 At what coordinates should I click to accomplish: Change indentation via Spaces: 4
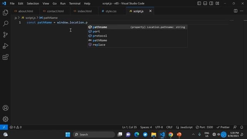[x=146, y=127]
